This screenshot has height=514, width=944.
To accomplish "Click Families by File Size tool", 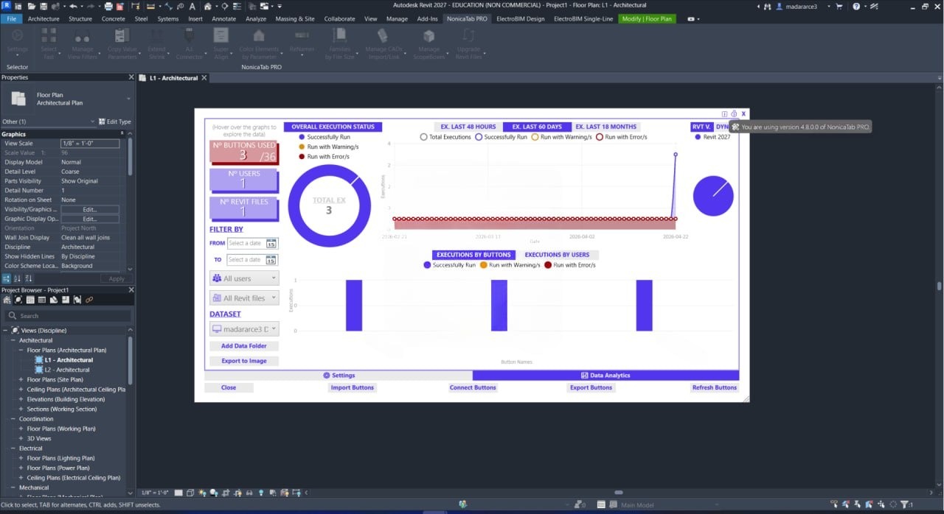I will point(340,44).
